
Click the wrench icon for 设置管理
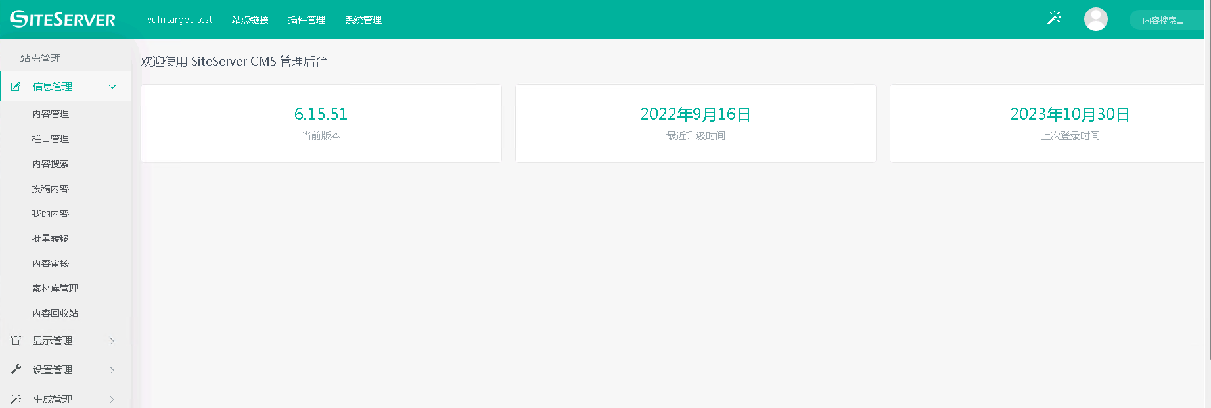(16, 369)
